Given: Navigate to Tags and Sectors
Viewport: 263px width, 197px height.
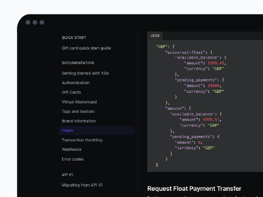Looking at the screenshot, I should pyautogui.click(x=78, y=111).
